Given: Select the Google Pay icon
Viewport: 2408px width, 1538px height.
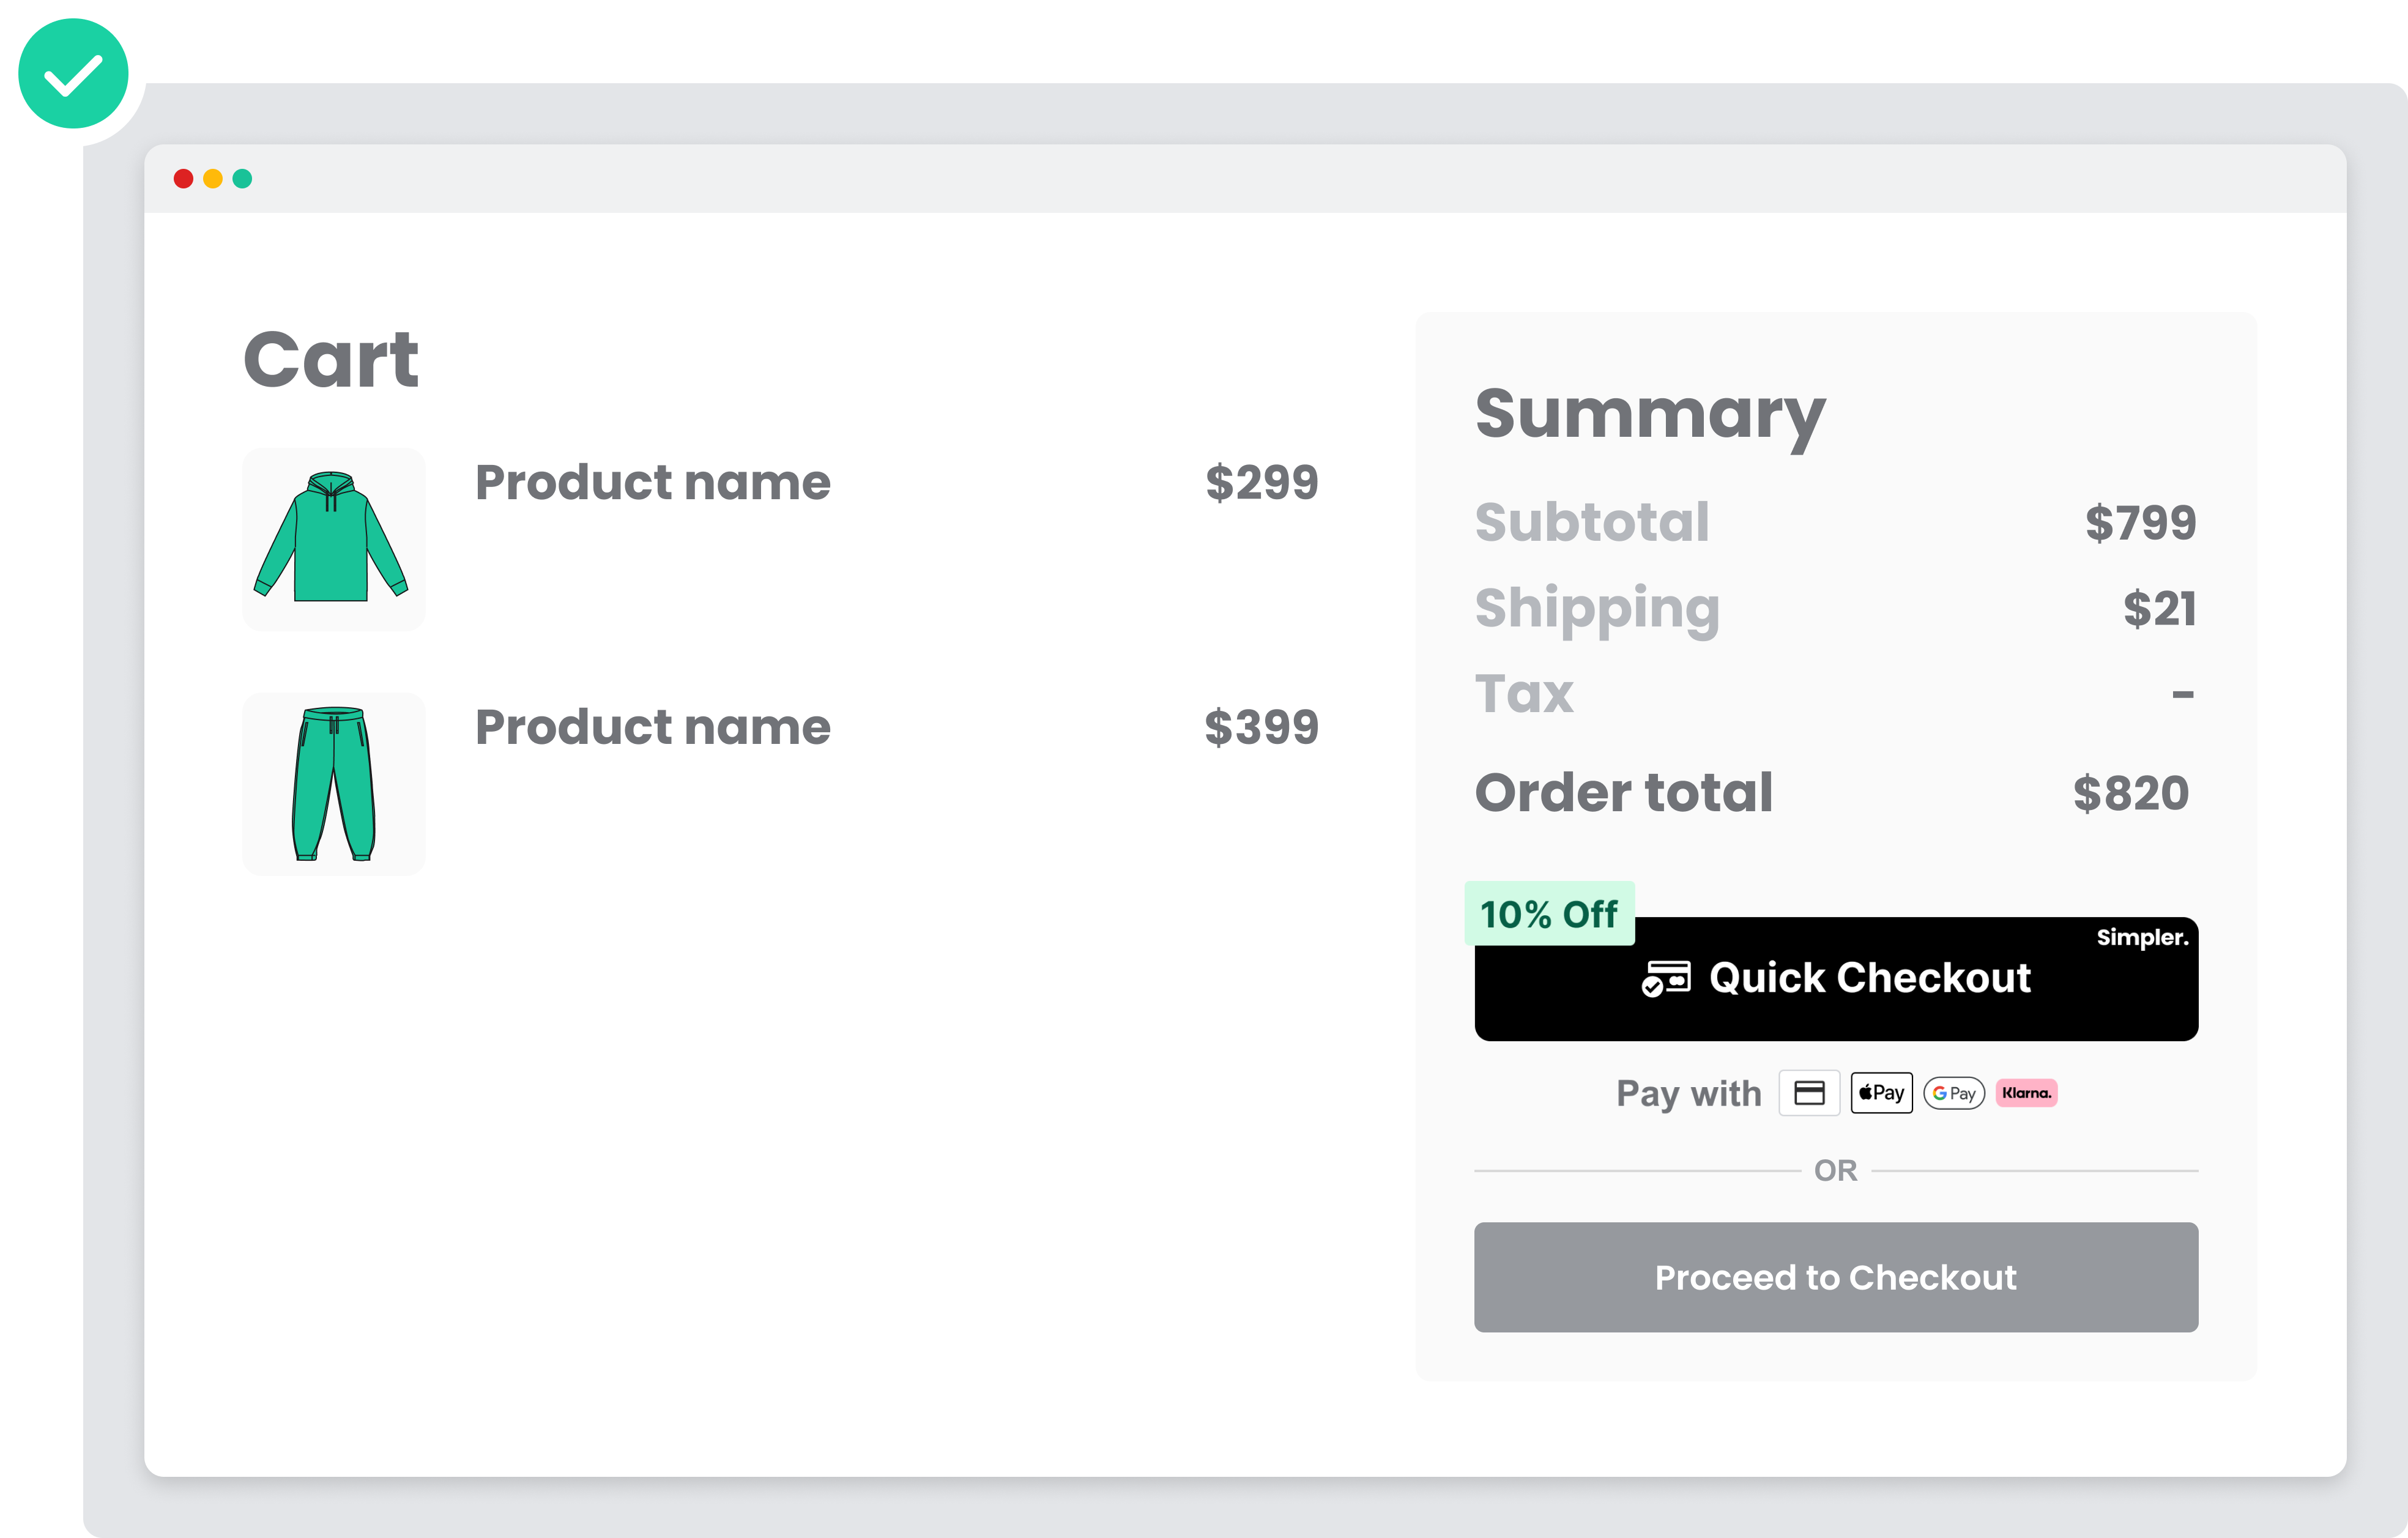Looking at the screenshot, I should (1953, 1093).
